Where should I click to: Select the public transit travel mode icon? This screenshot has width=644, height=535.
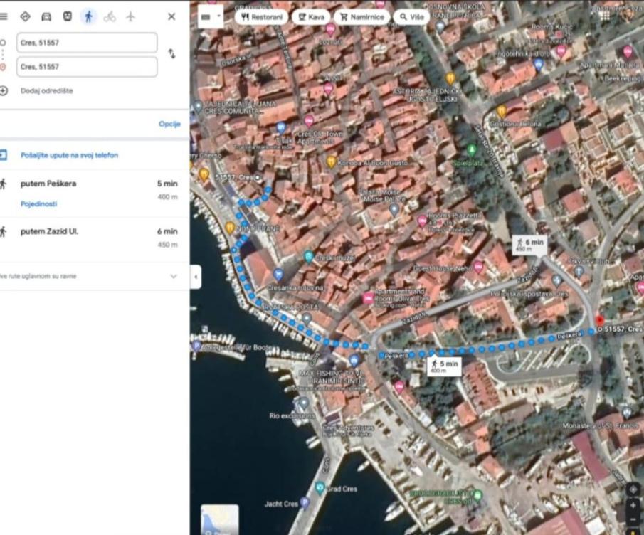(x=68, y=16)
